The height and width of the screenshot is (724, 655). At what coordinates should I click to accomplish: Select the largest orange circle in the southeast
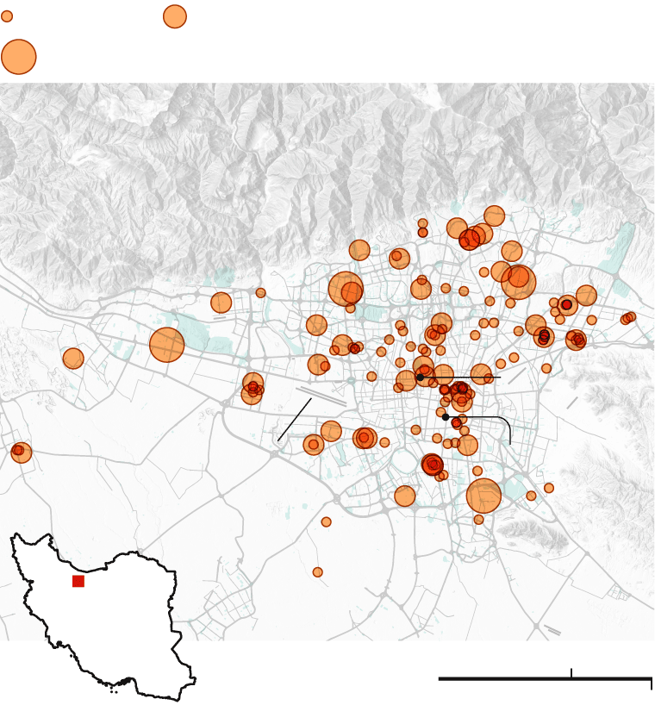pyautogui.click(x=483, y=496)
